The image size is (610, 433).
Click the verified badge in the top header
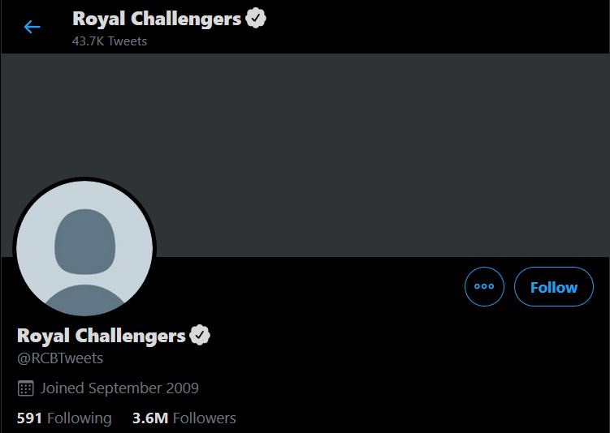[x=256, y=19]
